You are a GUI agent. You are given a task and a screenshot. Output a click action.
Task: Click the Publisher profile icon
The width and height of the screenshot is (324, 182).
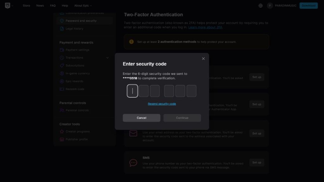click(61, 139)
